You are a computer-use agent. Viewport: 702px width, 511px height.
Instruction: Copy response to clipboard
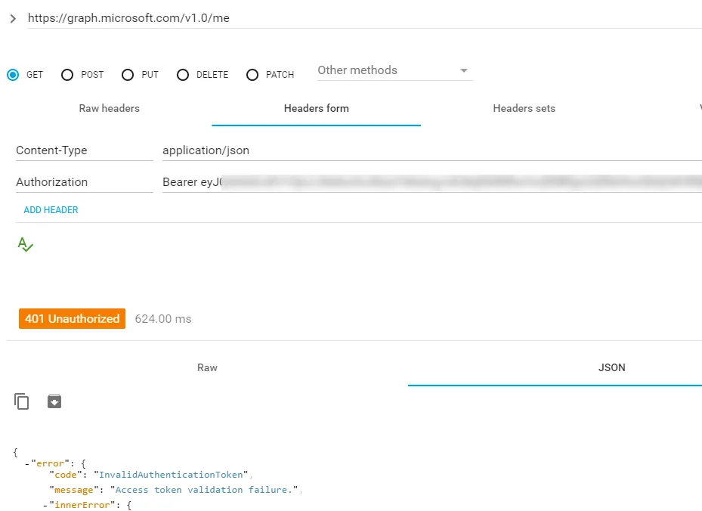coord(21,401)
